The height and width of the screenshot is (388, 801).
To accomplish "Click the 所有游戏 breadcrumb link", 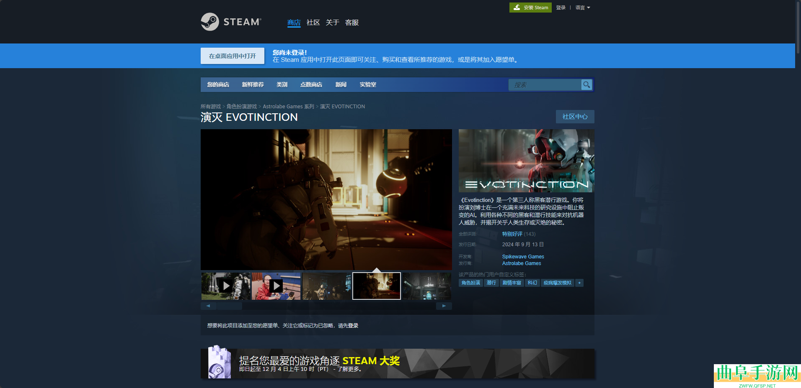I will (x=211, y=107).
